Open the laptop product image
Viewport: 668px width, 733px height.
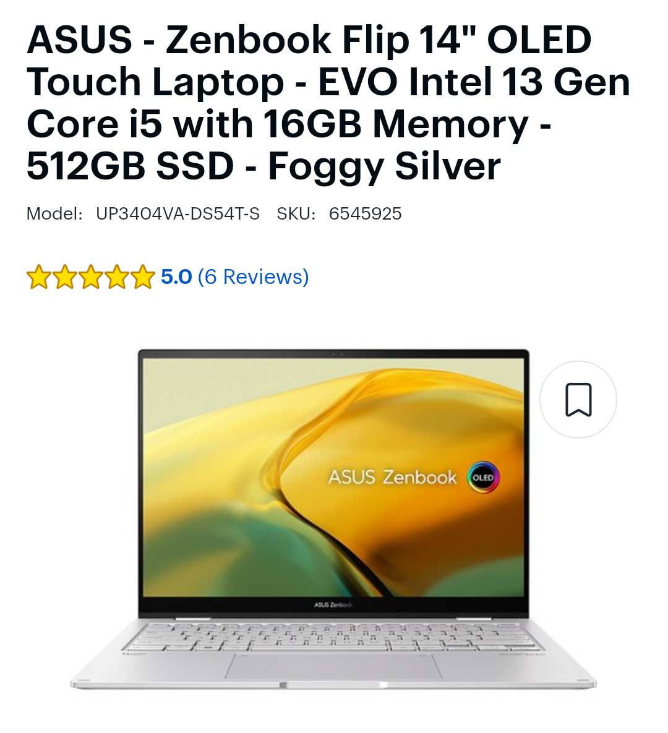(333, 519)
